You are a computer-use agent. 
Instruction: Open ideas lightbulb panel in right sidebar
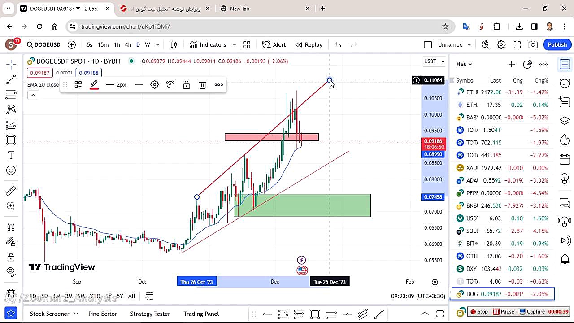tap(565, 178)
